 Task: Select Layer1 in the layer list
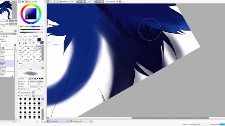[x=7, y=52]
